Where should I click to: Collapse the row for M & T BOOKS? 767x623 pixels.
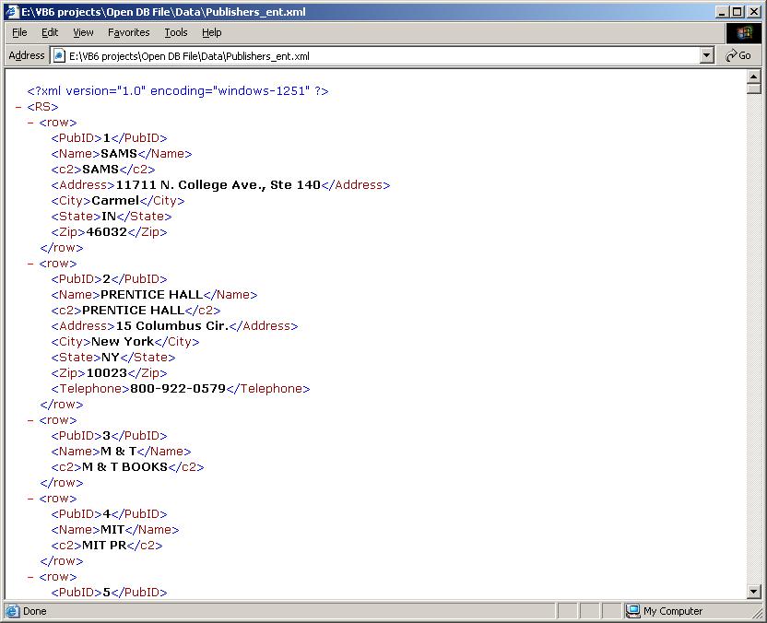(x=31, y=420)
